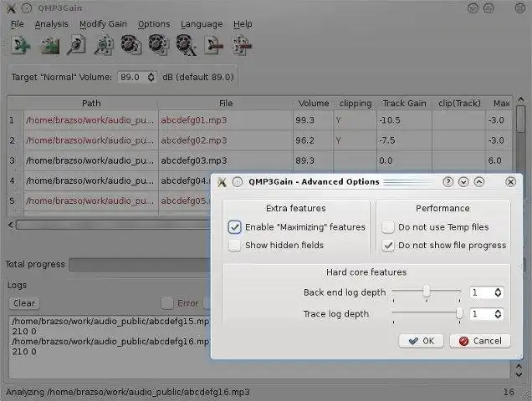The width and height of the screenshot is (532, 401).
Task: Click the log panel scroll down arrow
Action: [x=519, y=374]
